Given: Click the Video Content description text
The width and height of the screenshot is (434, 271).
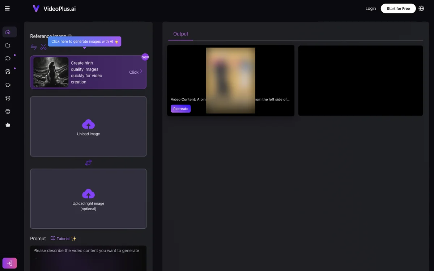Looking at the screenshot, I should coord(230,99).
